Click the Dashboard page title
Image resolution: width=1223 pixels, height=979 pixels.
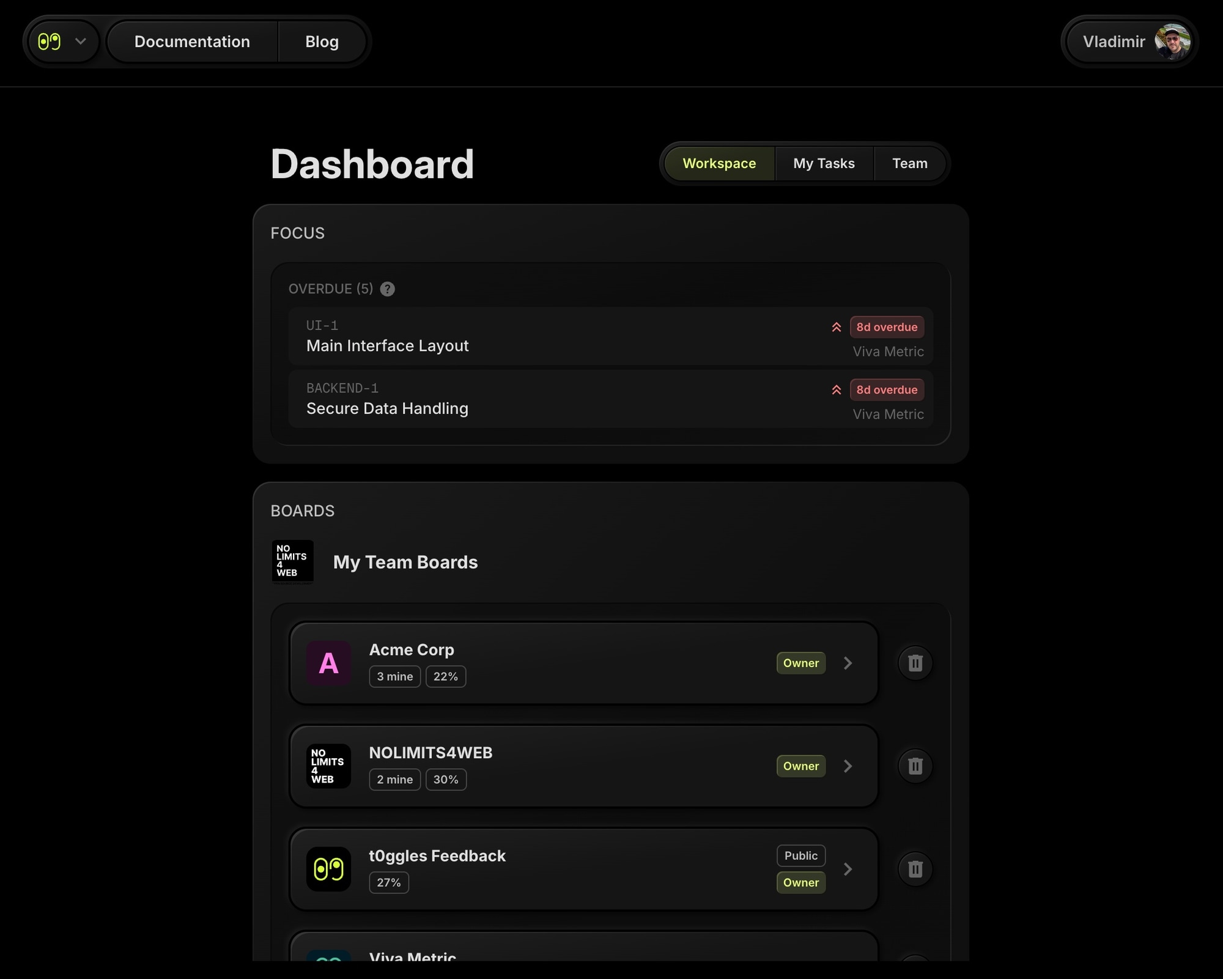[372, 164]
